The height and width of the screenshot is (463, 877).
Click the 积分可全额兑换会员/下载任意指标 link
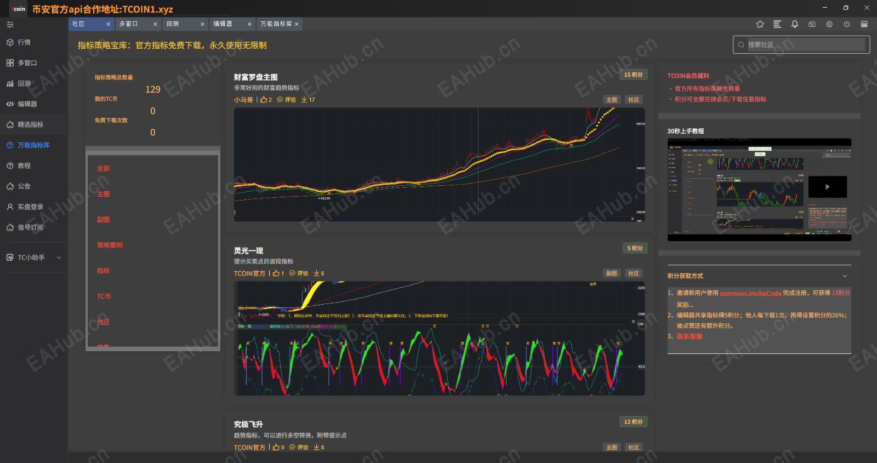click(720, 99)
